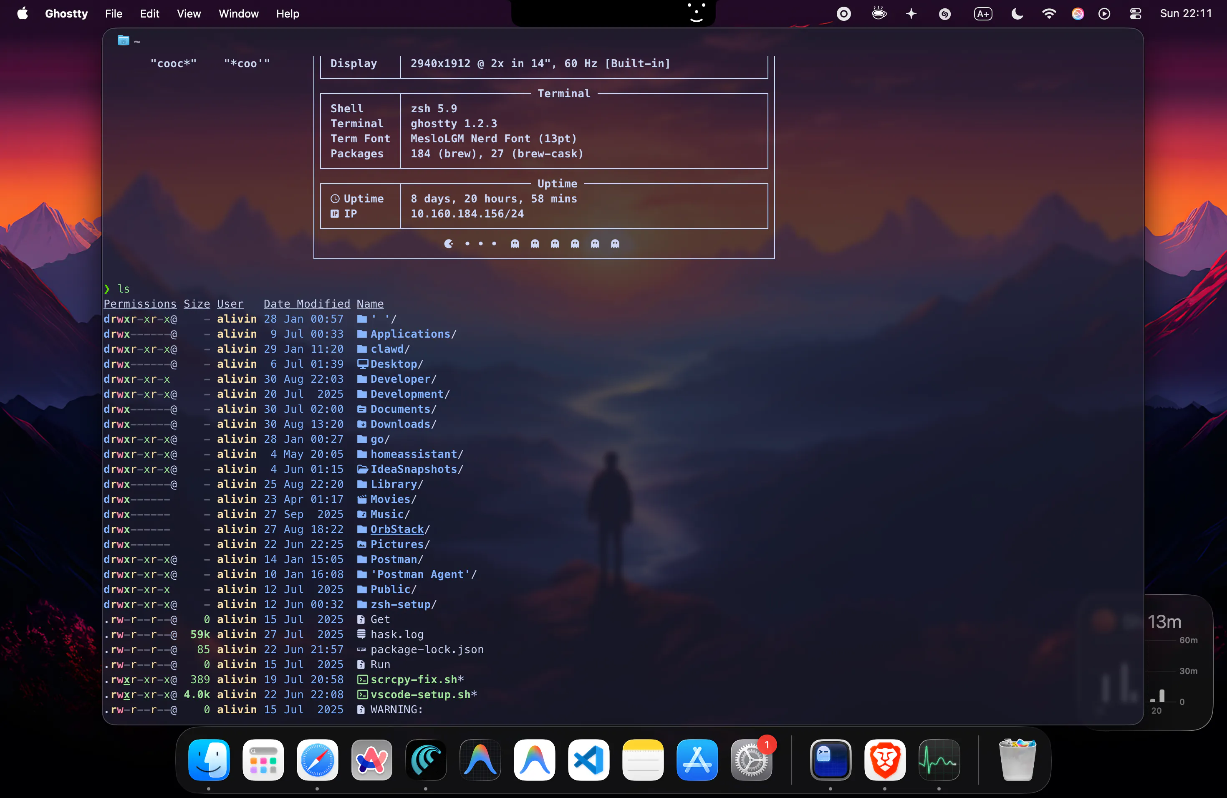Image resolution: width=1227 pixels, height=798 pixels.
Task: Click the Wi-Fi status icon
Action: coord(1049,14)
